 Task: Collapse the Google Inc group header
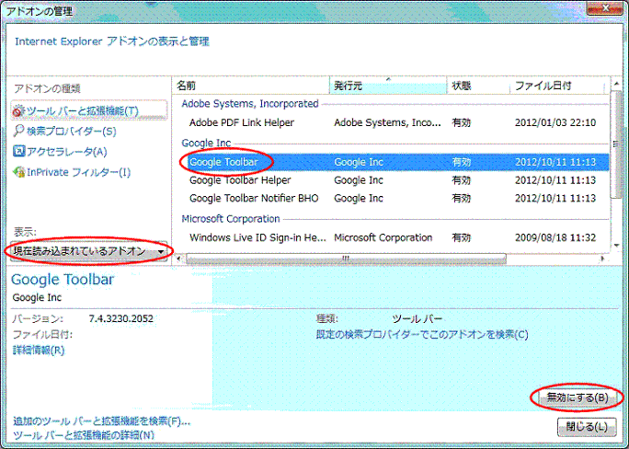tap(206, 143)
